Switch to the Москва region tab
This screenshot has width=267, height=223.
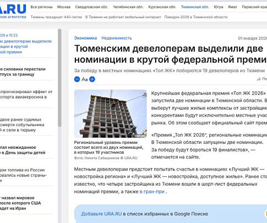click(x=64, y=7)
